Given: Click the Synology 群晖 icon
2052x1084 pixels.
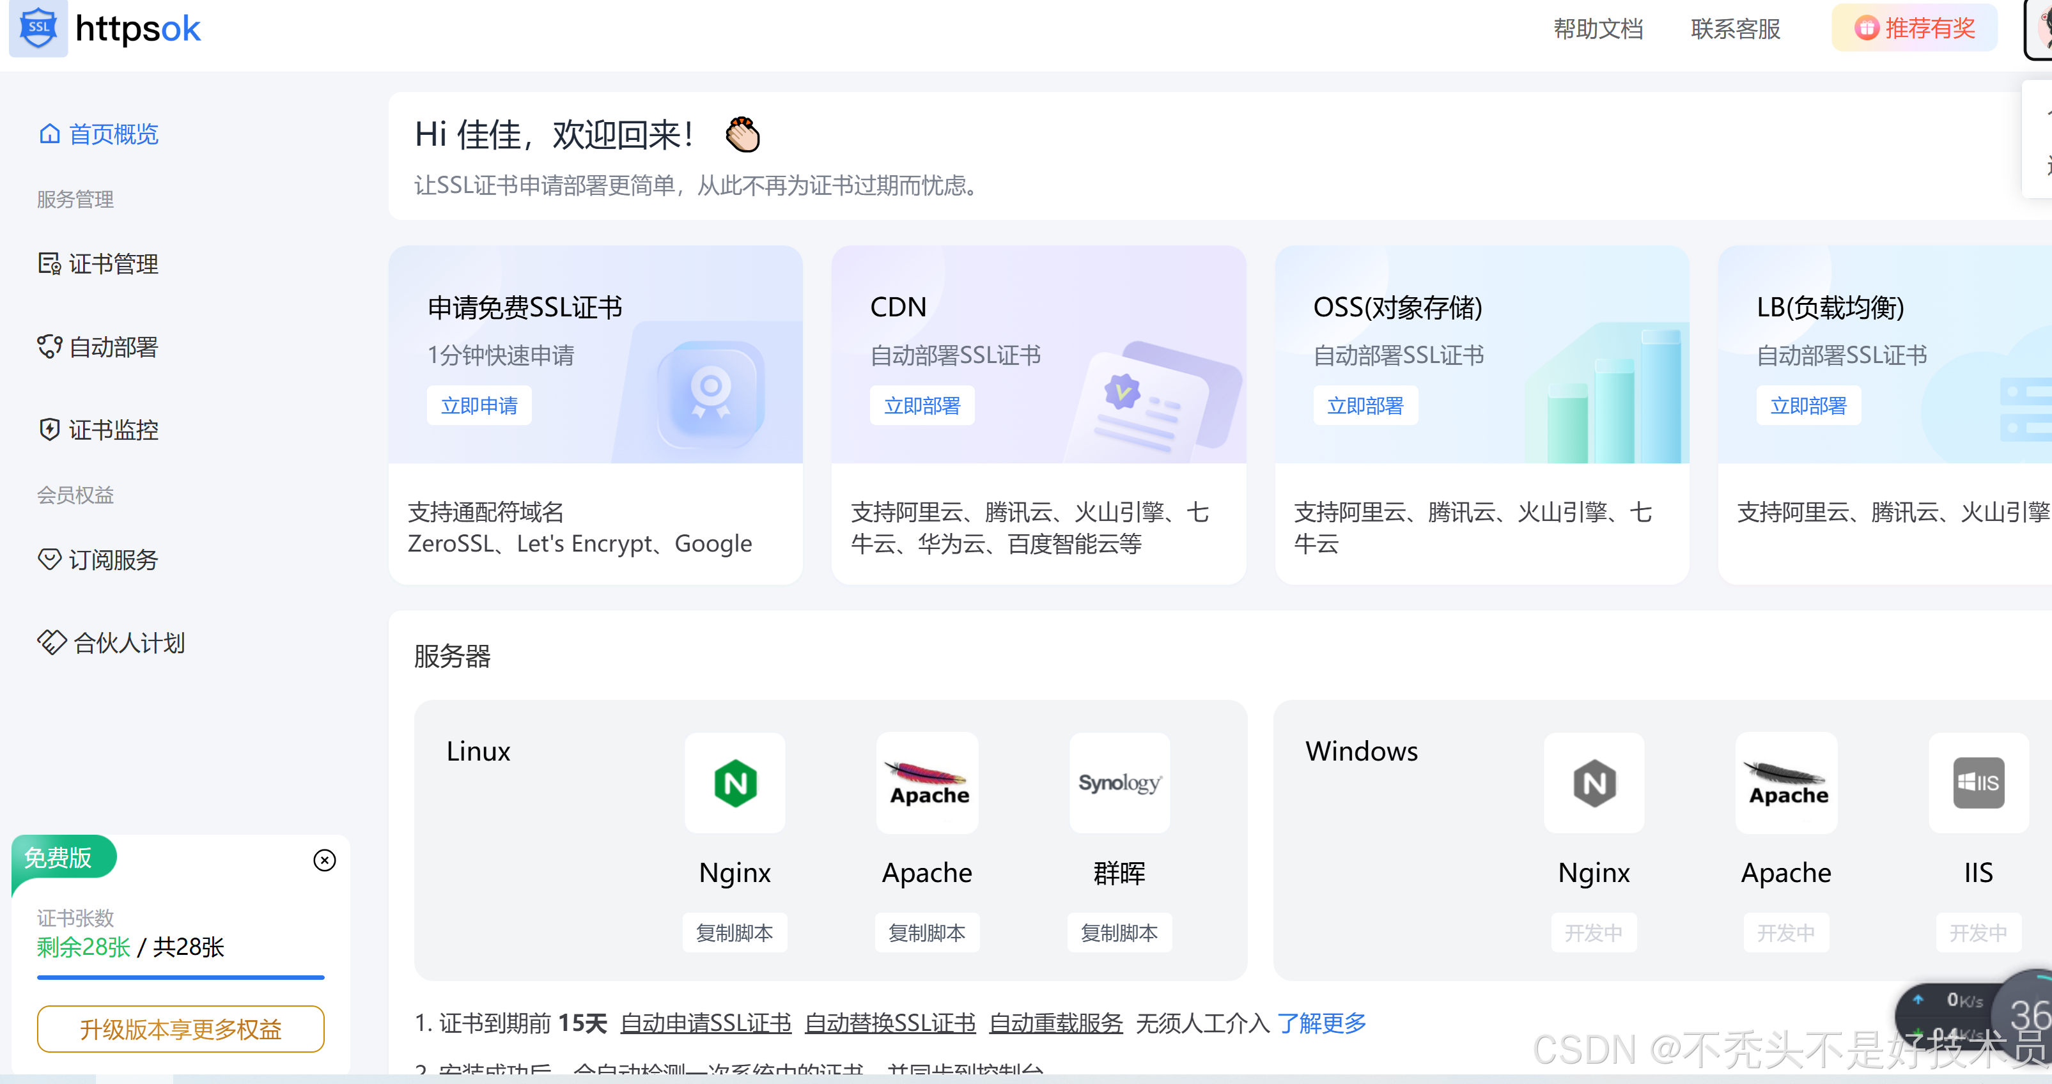Looking at the screenshot, I should pyautogui.click(x=1119, y=783).
